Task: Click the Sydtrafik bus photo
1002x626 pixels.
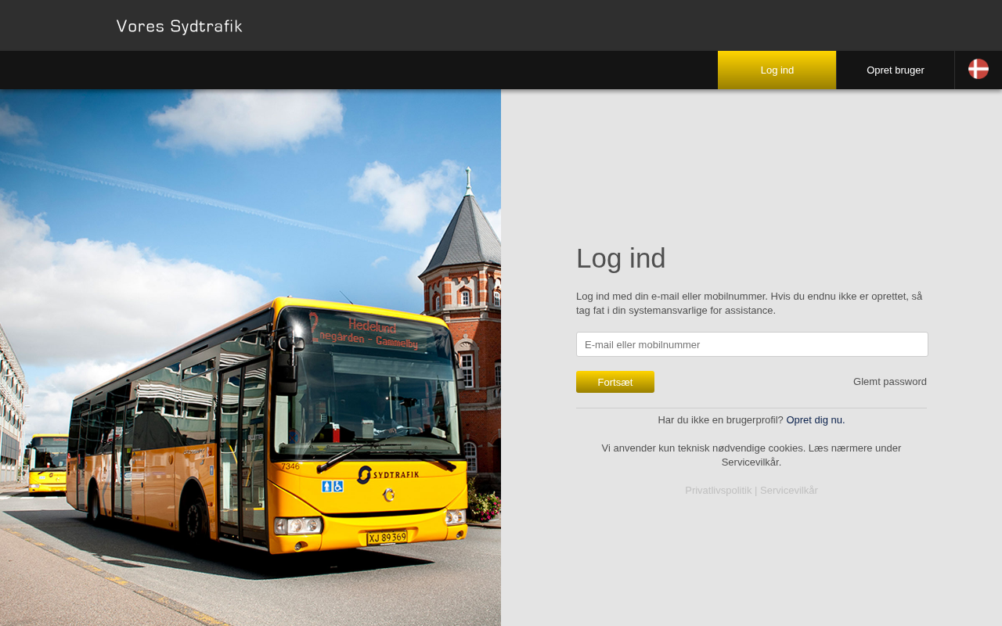Action: tap(250, 358)
